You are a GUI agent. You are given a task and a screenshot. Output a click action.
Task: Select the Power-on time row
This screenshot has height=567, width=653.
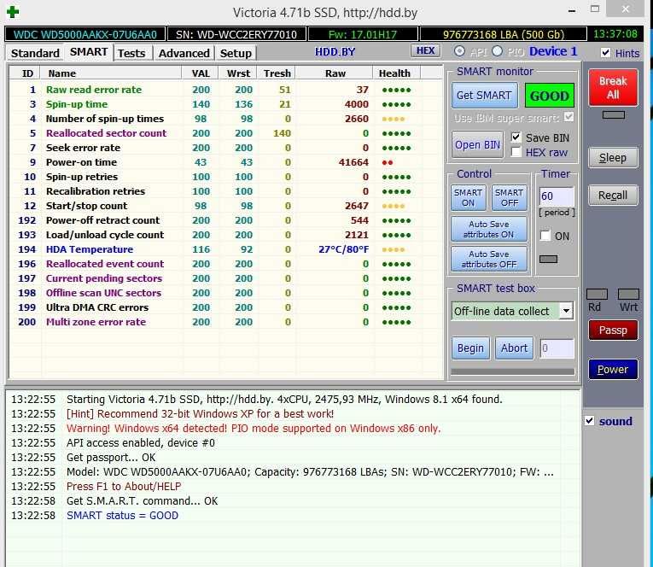[x=224, y=162]
